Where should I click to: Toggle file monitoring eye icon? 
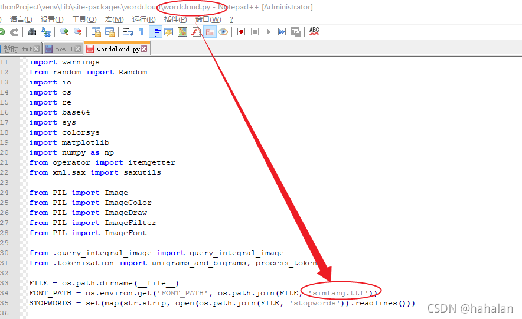click(x=223, y=32)
